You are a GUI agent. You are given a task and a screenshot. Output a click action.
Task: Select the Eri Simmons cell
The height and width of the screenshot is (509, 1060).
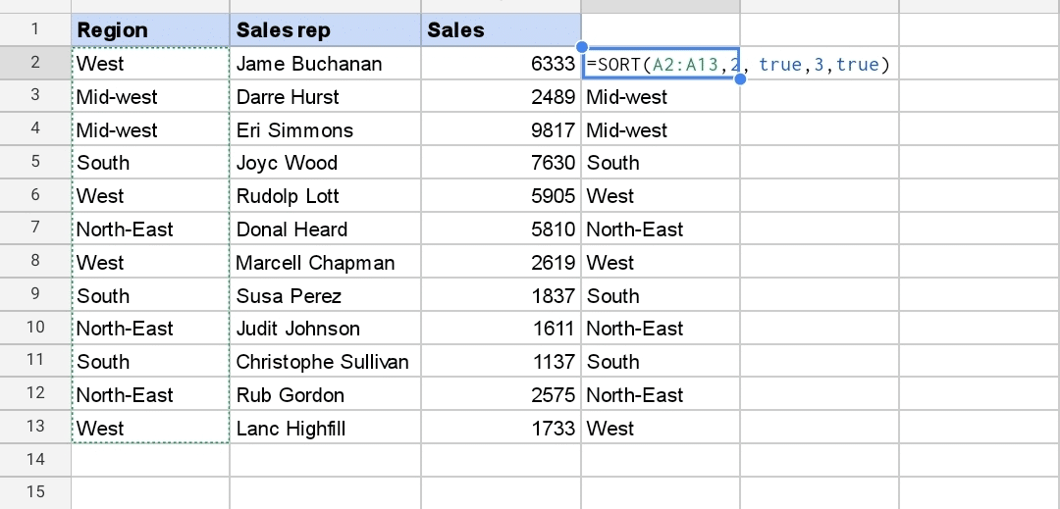pos(325,130)
